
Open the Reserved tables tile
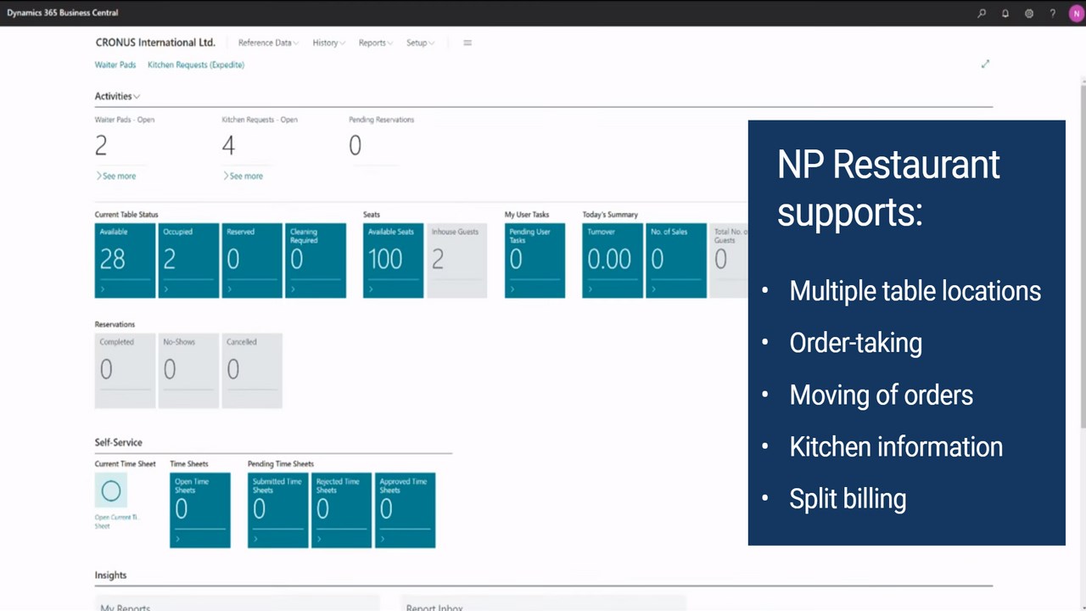[252, 261]
